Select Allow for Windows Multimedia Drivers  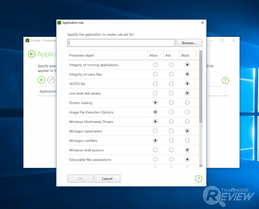click(155, 122)
